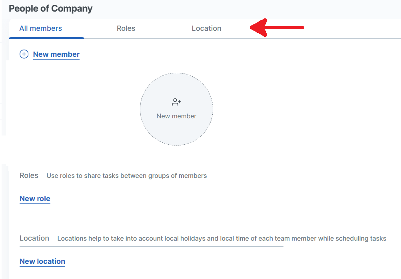Viewport: 401px width, 279px height.
Task: Select the Location tab
Action: pyautogui.click(x=206, y=28)
